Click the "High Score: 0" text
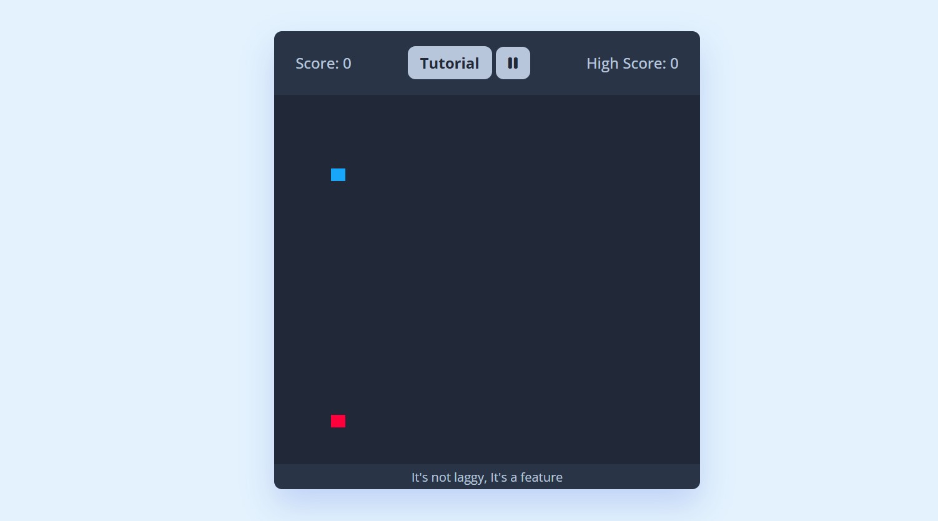938x521 pixels. [x=632, y=64]
